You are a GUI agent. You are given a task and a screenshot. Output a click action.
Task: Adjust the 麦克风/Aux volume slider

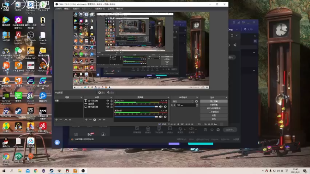pyautogui.click(x=136, y=107)
